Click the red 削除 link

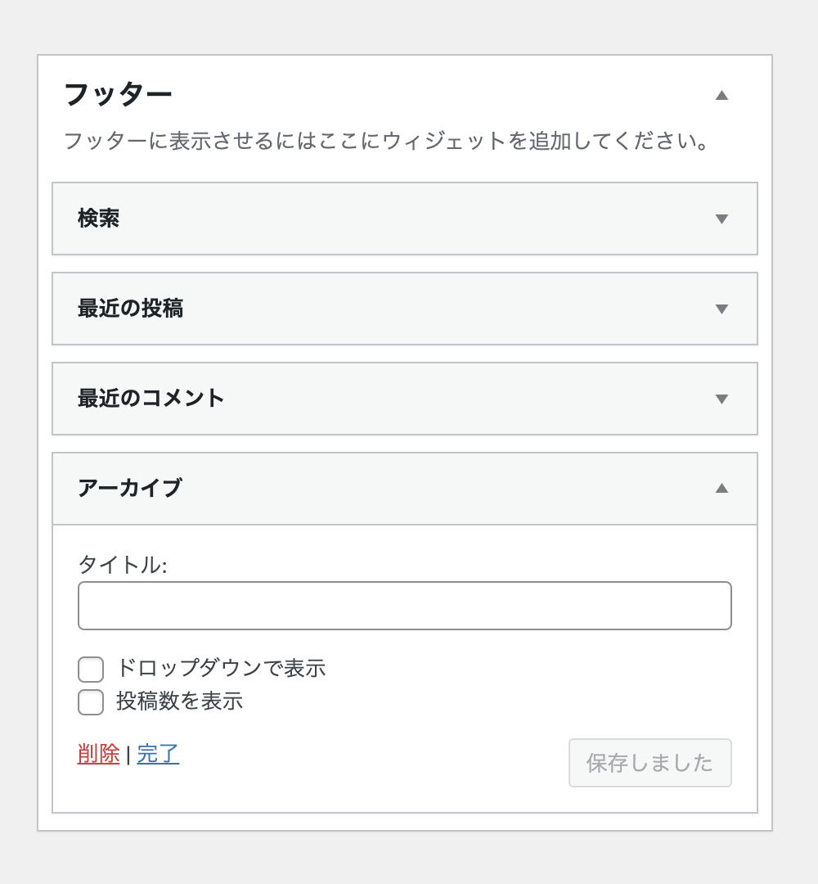pyautogui.click(x=99, y=754)
